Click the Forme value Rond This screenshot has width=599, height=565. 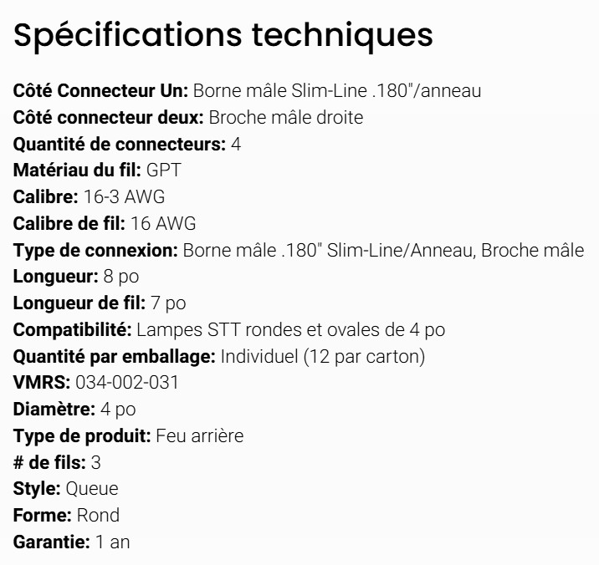[98, 516]
